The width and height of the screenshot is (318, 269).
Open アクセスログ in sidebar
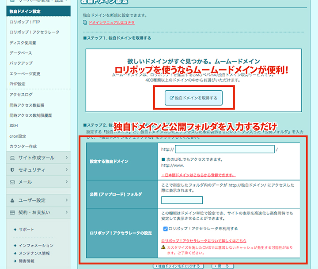[x=21, y=94]
